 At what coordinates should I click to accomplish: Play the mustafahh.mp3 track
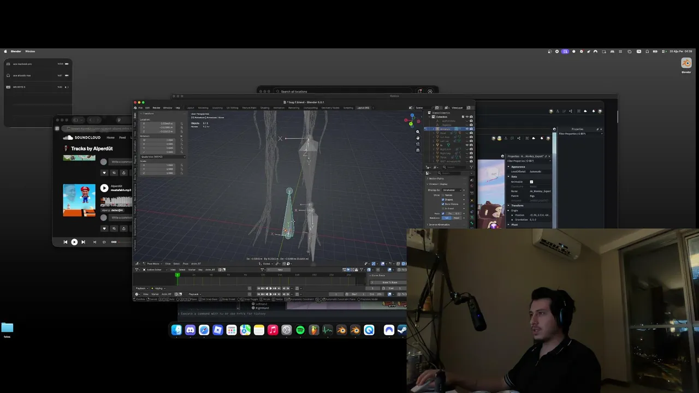(104, 188)
